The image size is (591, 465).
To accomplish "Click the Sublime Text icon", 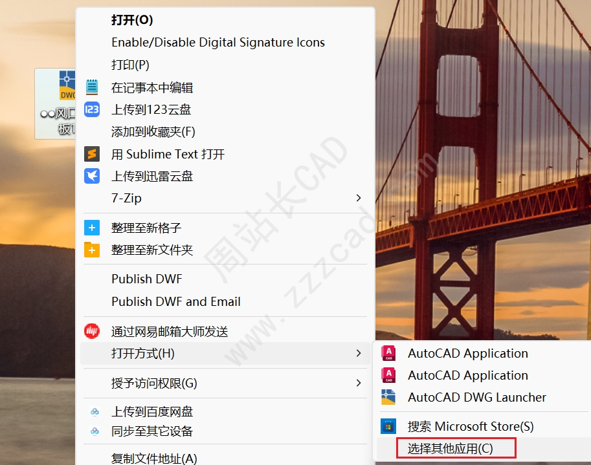I will click(92, 154).
